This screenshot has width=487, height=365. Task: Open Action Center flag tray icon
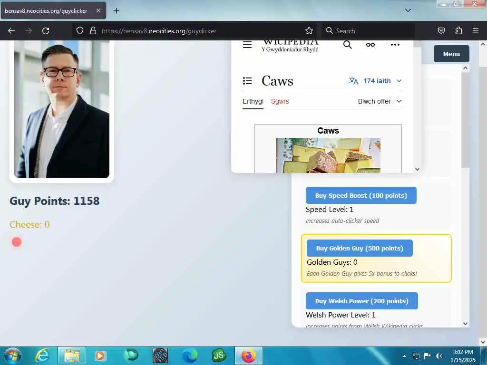pos(428,356)
